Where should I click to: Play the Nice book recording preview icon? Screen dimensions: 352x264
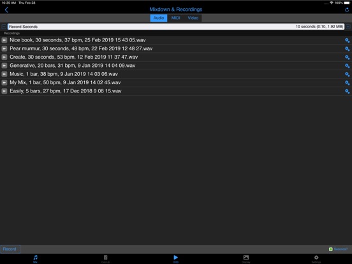(4, 40)
